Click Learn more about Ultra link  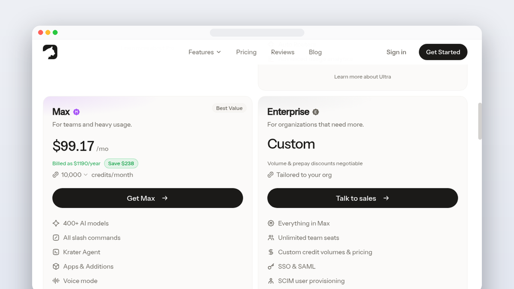[x=362, y=77]
